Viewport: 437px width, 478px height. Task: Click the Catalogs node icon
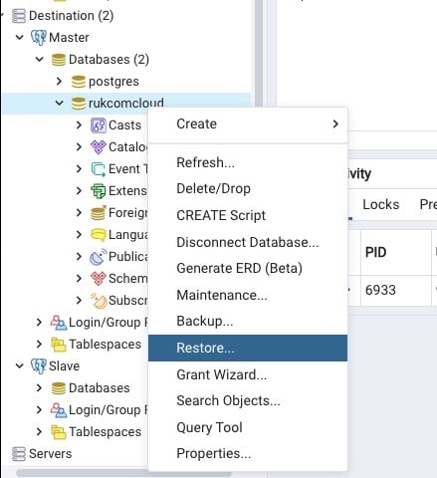(x=99, y=147)
